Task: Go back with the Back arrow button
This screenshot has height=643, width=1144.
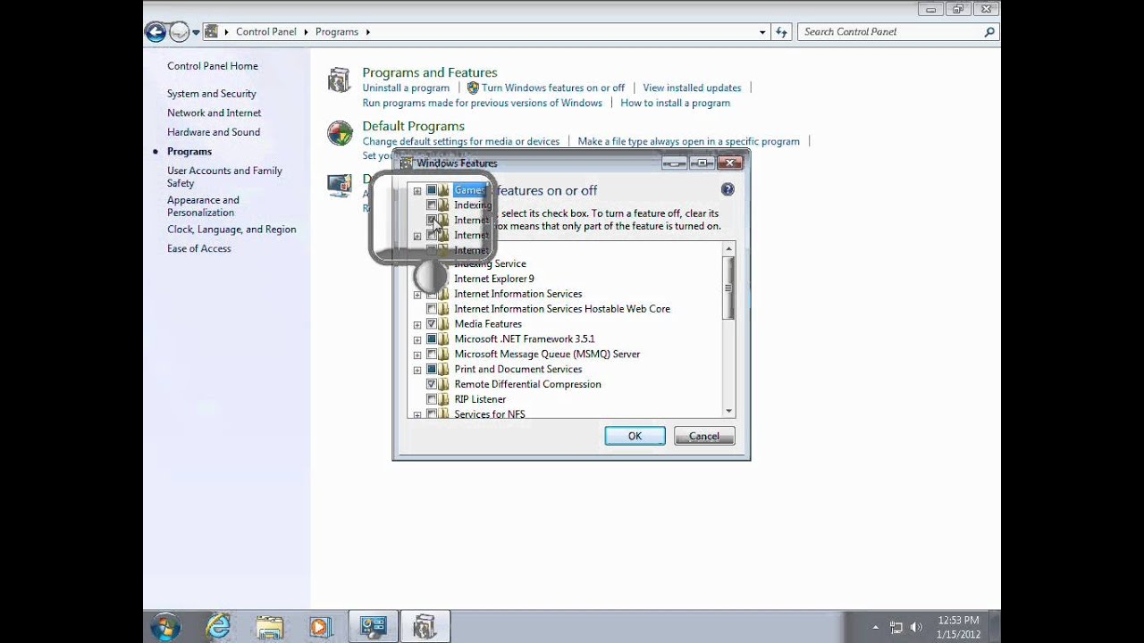Action: [156, 32]
